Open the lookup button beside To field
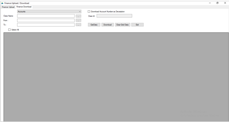The image size is (229, 122). [78, 25]
